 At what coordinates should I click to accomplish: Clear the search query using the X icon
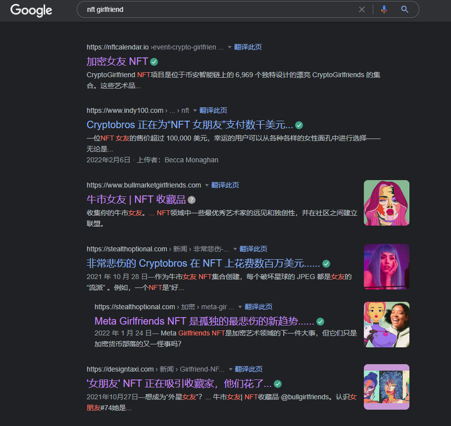[362, 9]
